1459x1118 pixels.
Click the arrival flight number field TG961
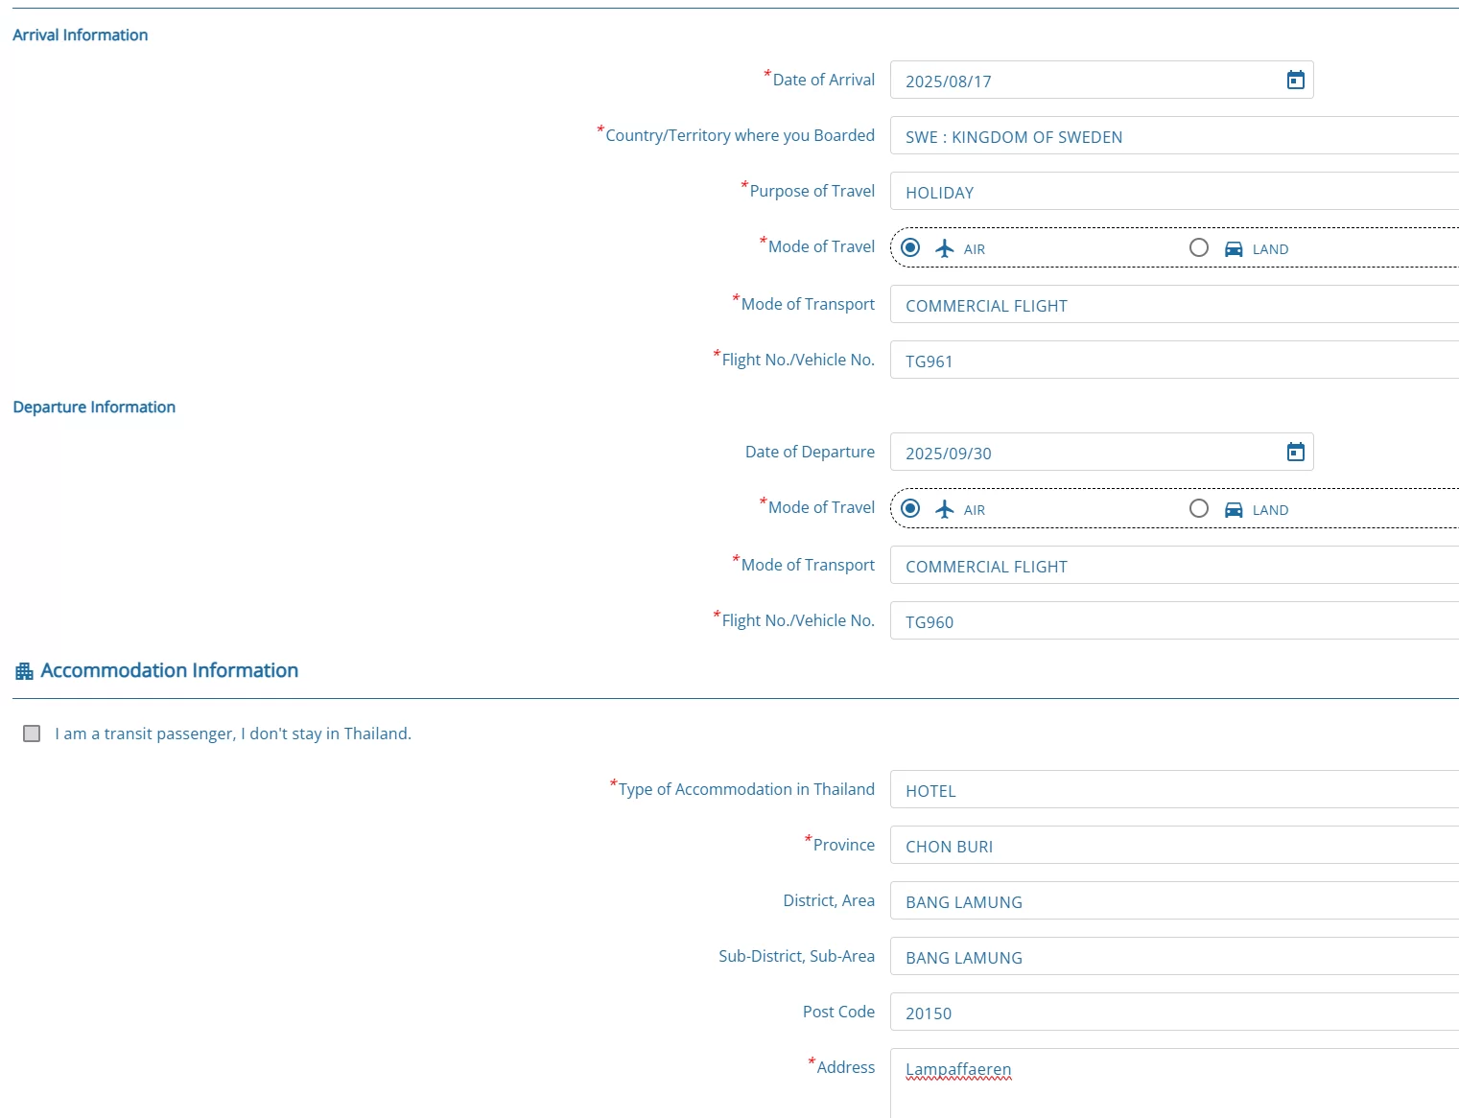point(1172,361)
